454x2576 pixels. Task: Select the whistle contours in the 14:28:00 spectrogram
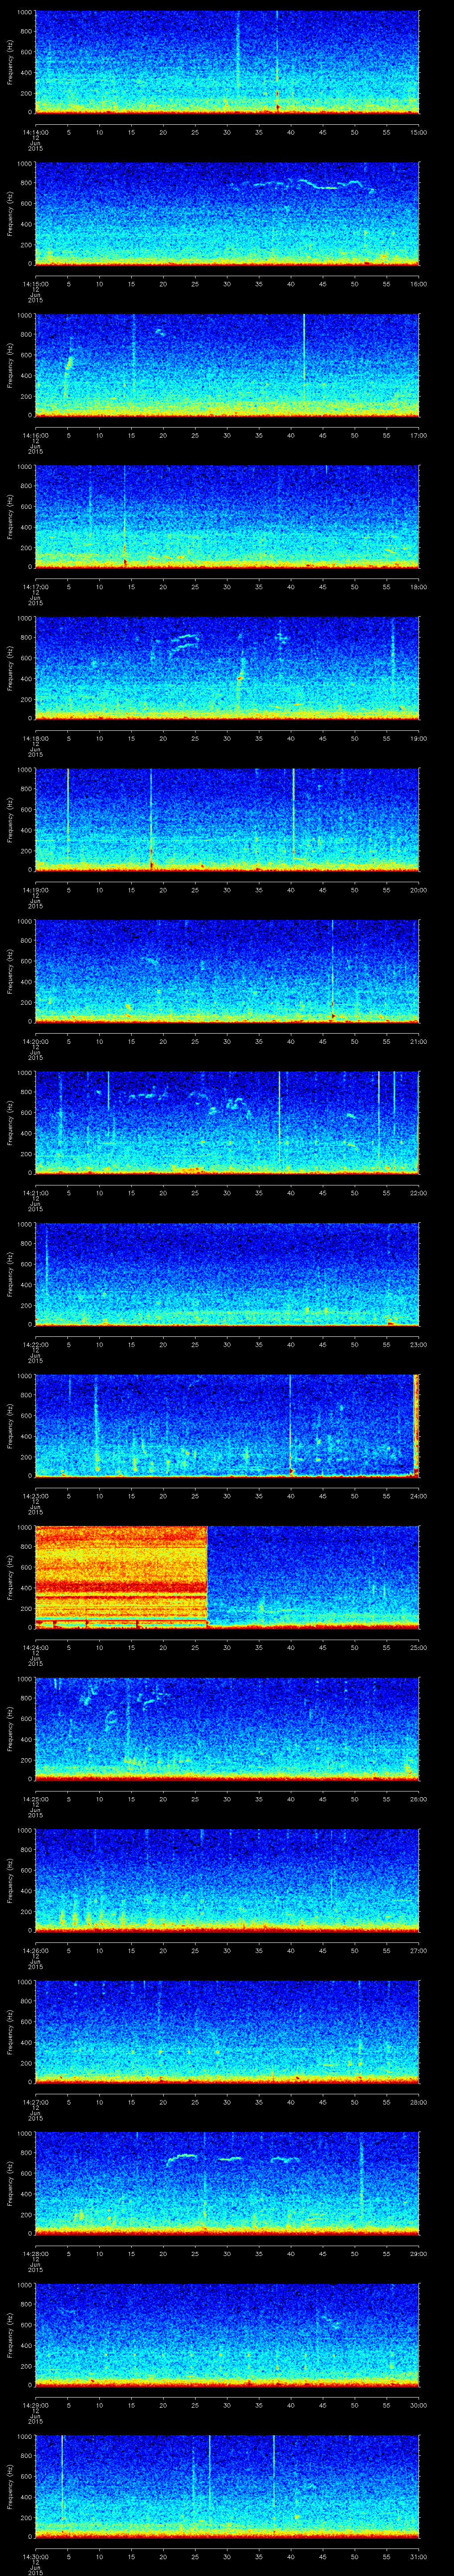pyautogui.click(x=232, y=2159)
